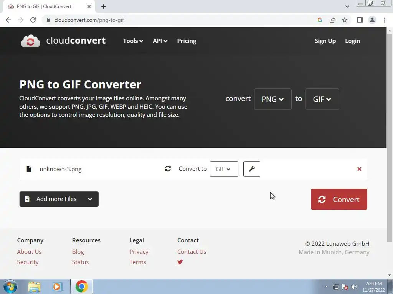Remove unknown-3.png with the red X
Image resolution: width=393 pixels, height=294 pixels.
(x=359, y=169)
